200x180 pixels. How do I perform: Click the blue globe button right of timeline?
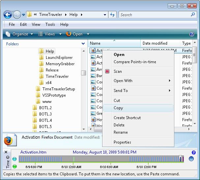191,159
